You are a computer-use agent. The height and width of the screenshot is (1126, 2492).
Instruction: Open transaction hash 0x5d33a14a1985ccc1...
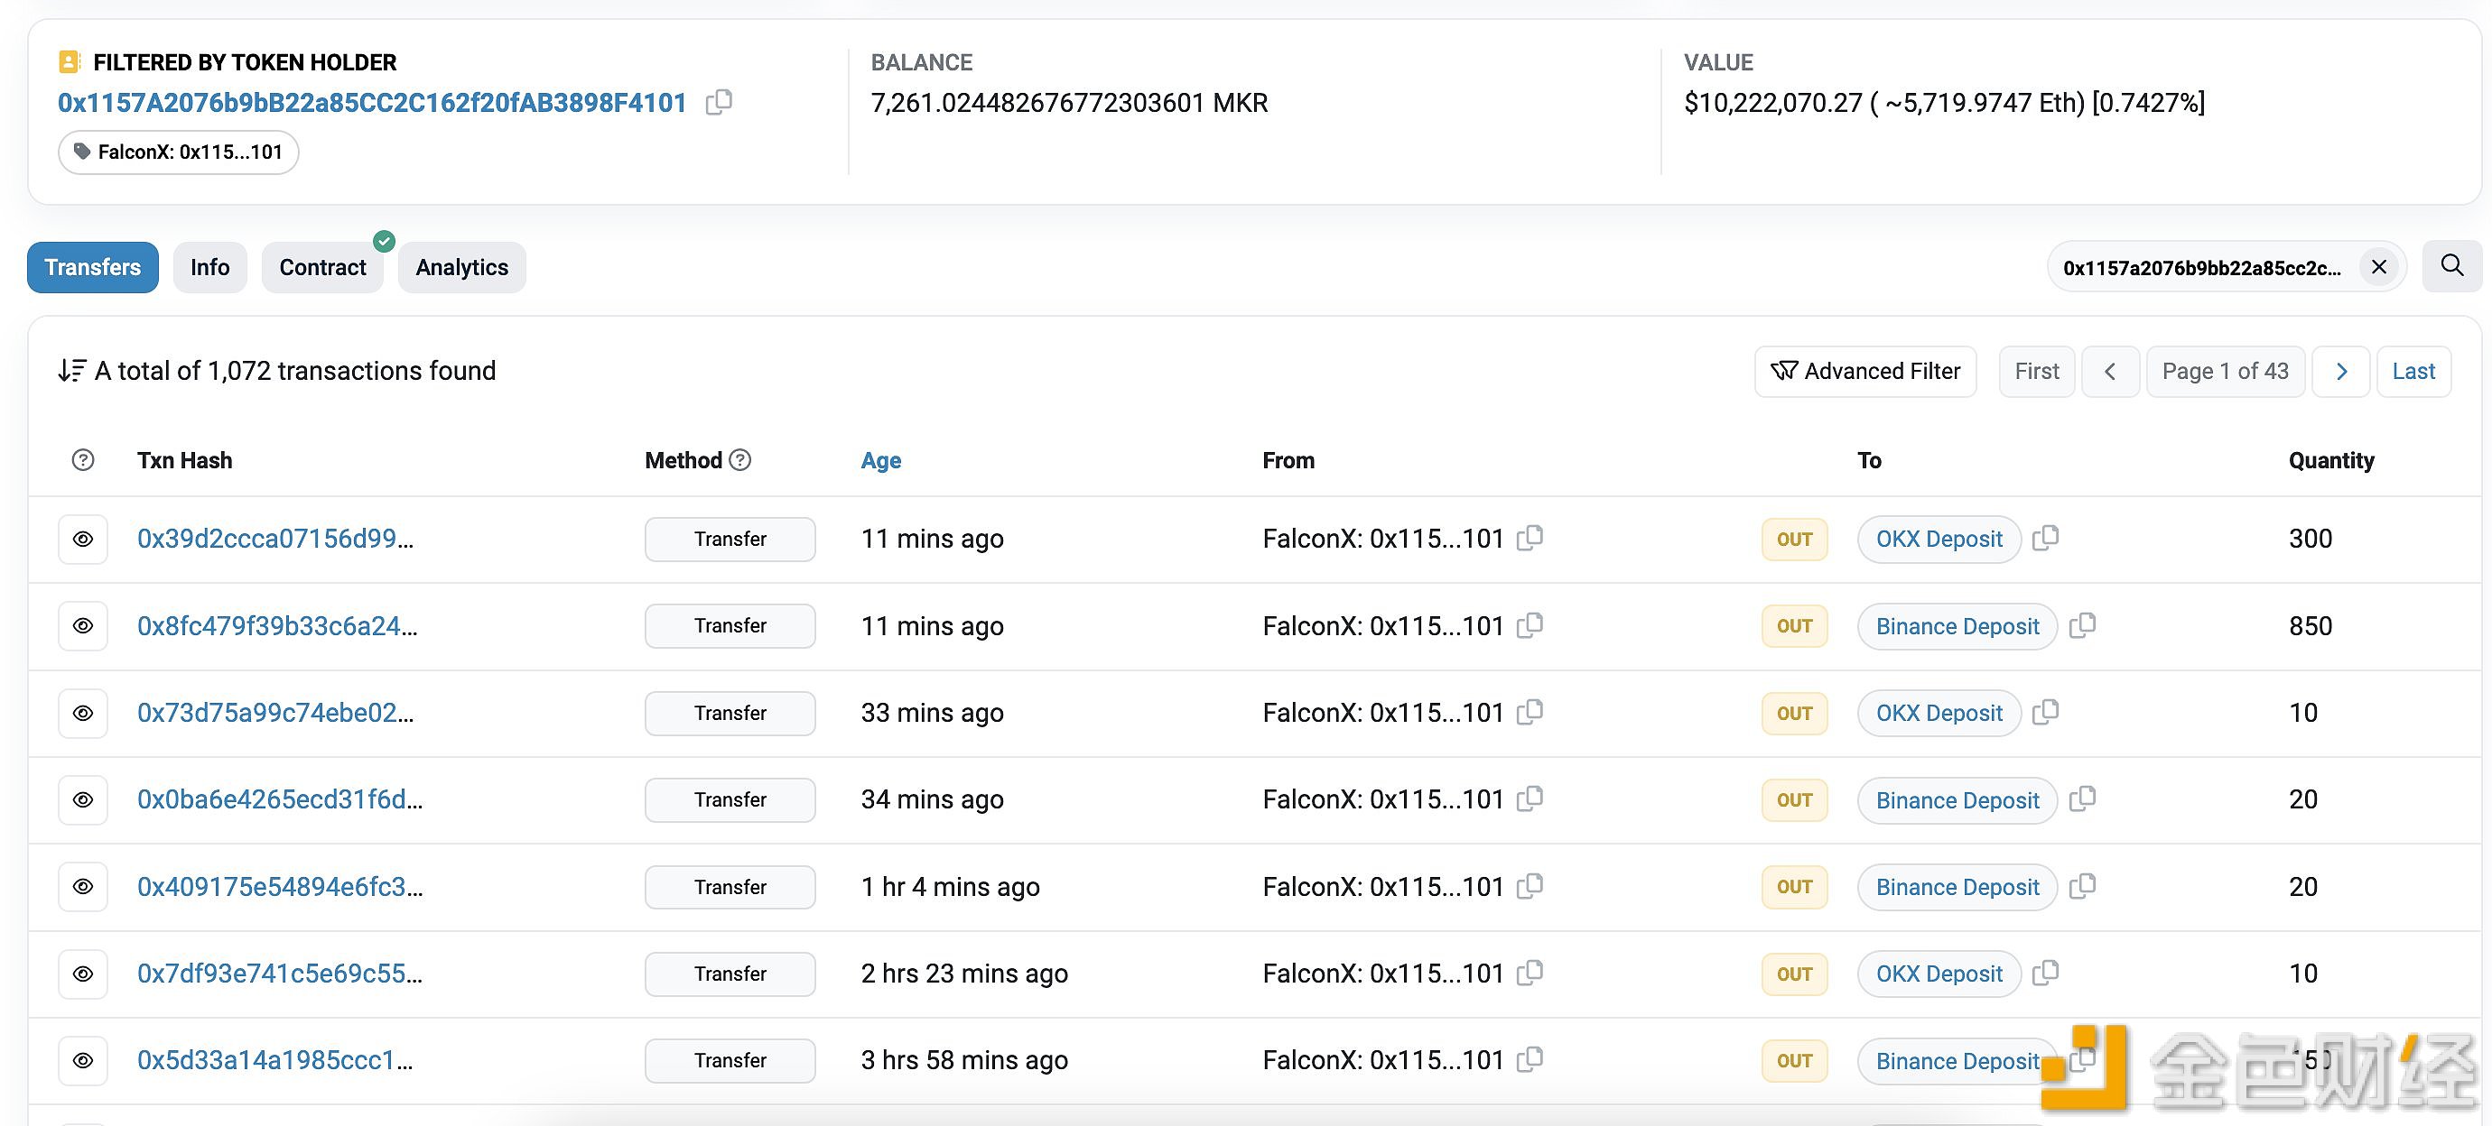[274, 1060]
